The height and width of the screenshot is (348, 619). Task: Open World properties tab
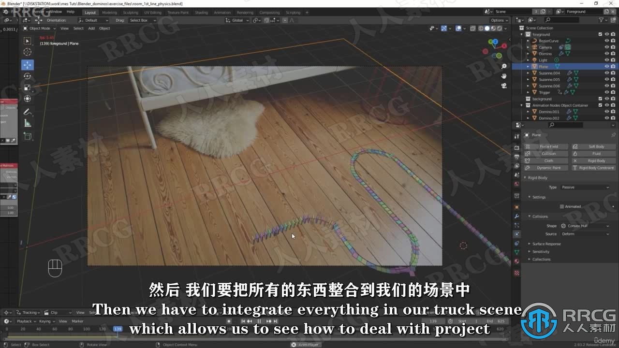point(516,184)
